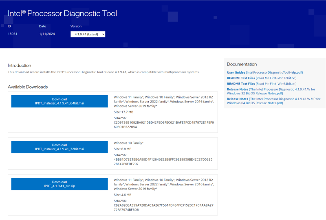The image size is (326, 220).
Task: Click the Date column label
Action: tap(42, 26)
